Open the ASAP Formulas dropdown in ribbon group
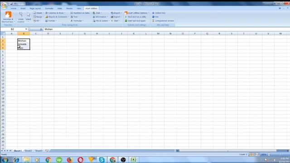This screenshot has height=163, width=290. click(77, 21)
